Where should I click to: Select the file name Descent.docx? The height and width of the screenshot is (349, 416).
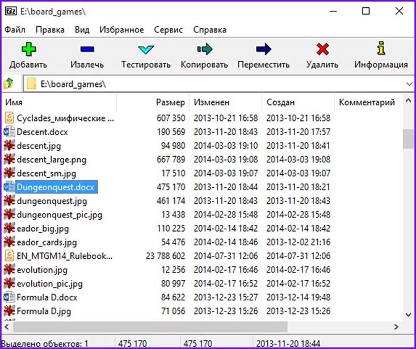click(42, 132)
